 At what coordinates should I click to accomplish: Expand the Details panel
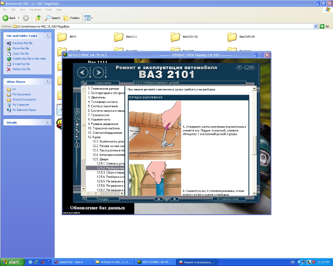(48, 122)
